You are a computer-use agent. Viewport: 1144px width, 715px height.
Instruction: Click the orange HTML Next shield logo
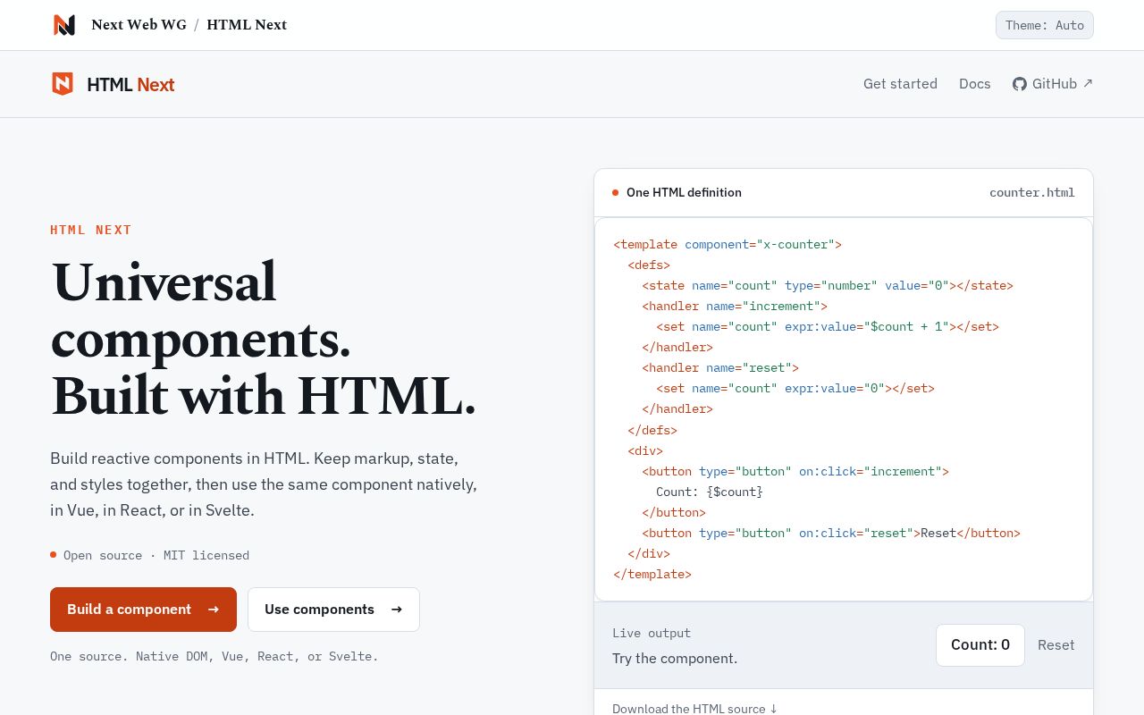63,84
